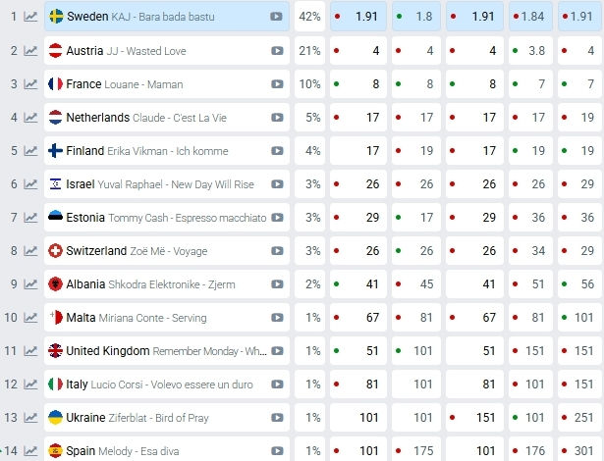
Task: Click Estonia's 17 odds with green dot
Action: click(x=416, y=218)
